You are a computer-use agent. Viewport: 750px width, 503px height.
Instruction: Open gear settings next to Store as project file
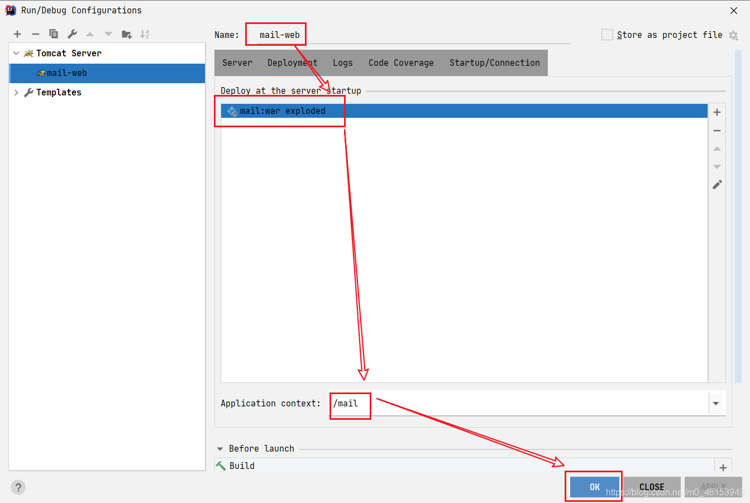(x=734, y=35)
